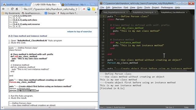Click the browser address bar URL
196x110 pixels.
coord(50,9)
